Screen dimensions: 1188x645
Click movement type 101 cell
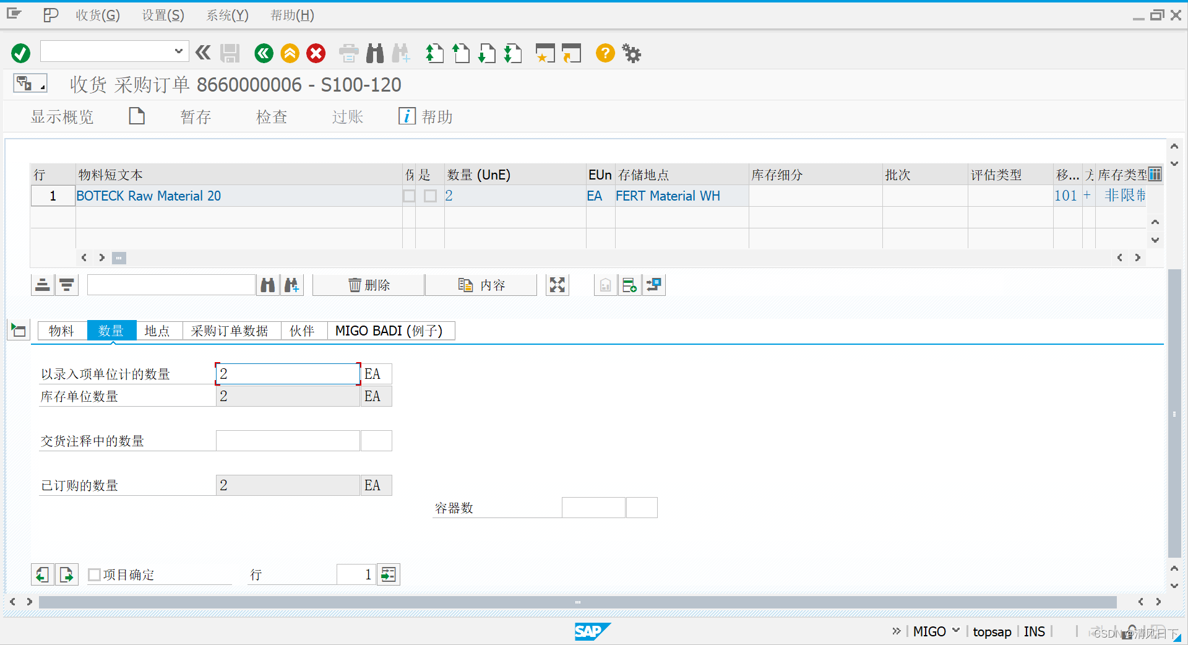pos(1067,196)
